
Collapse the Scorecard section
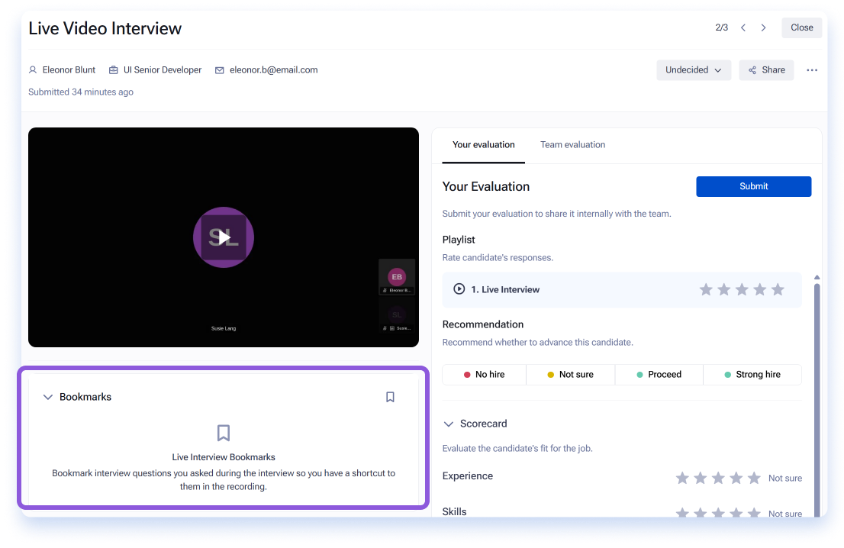tap(448, 424)
